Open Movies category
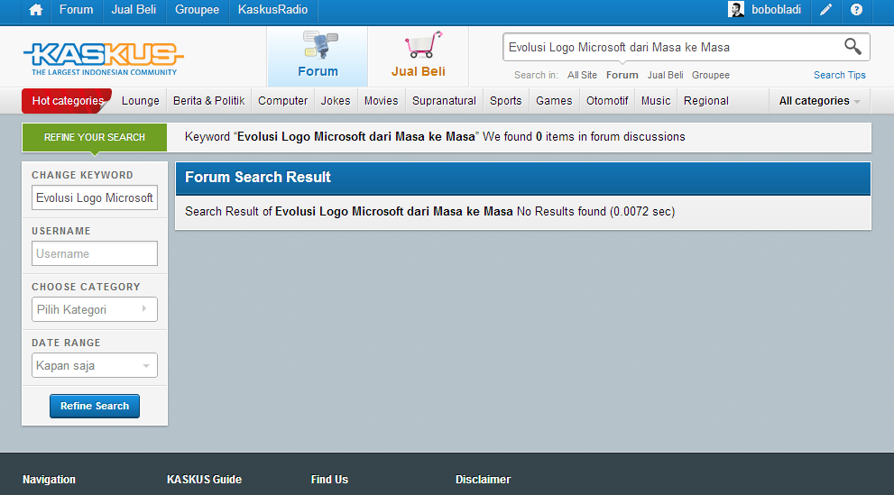This screenshot has width=894, height=495. [x=381, y=101]
